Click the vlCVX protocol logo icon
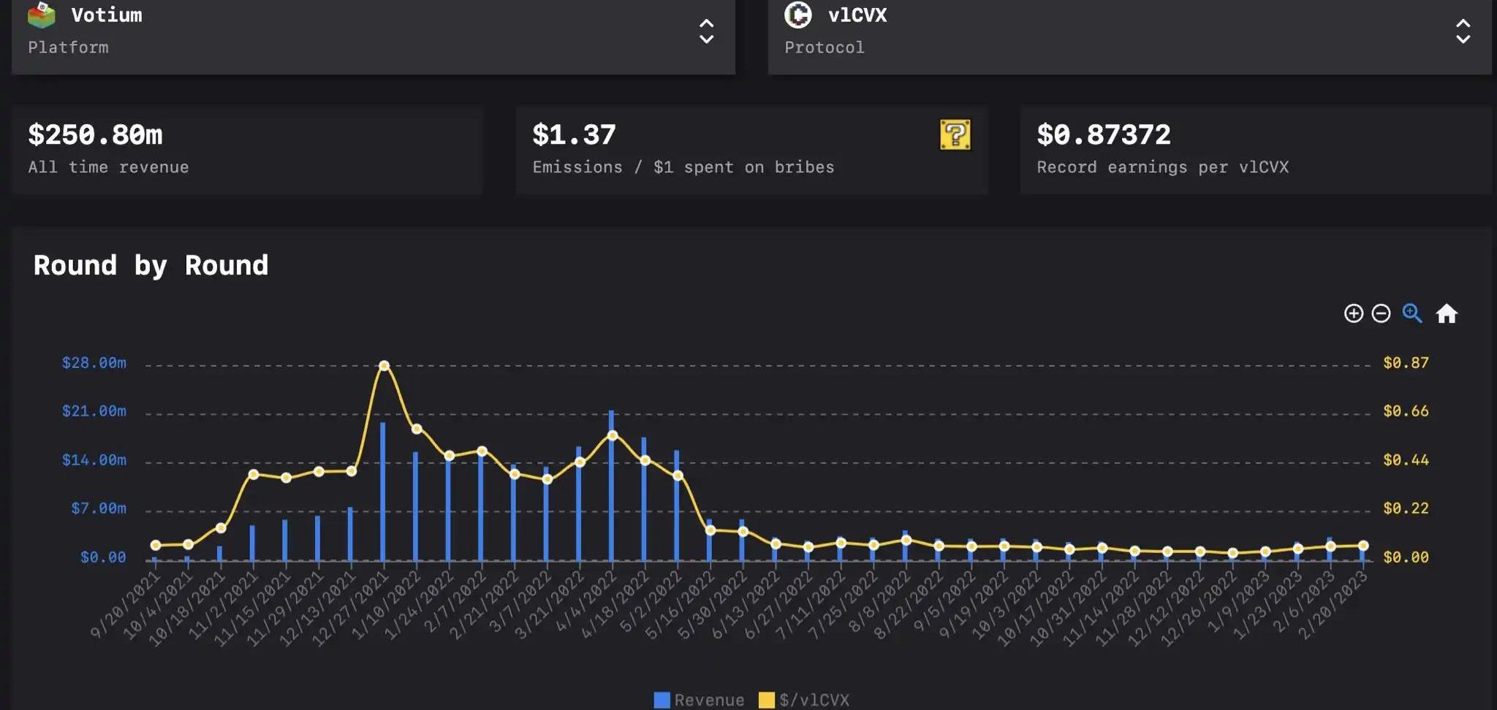Image resolution: width=1497 pixels, height=710 pixels. point(797,15)
